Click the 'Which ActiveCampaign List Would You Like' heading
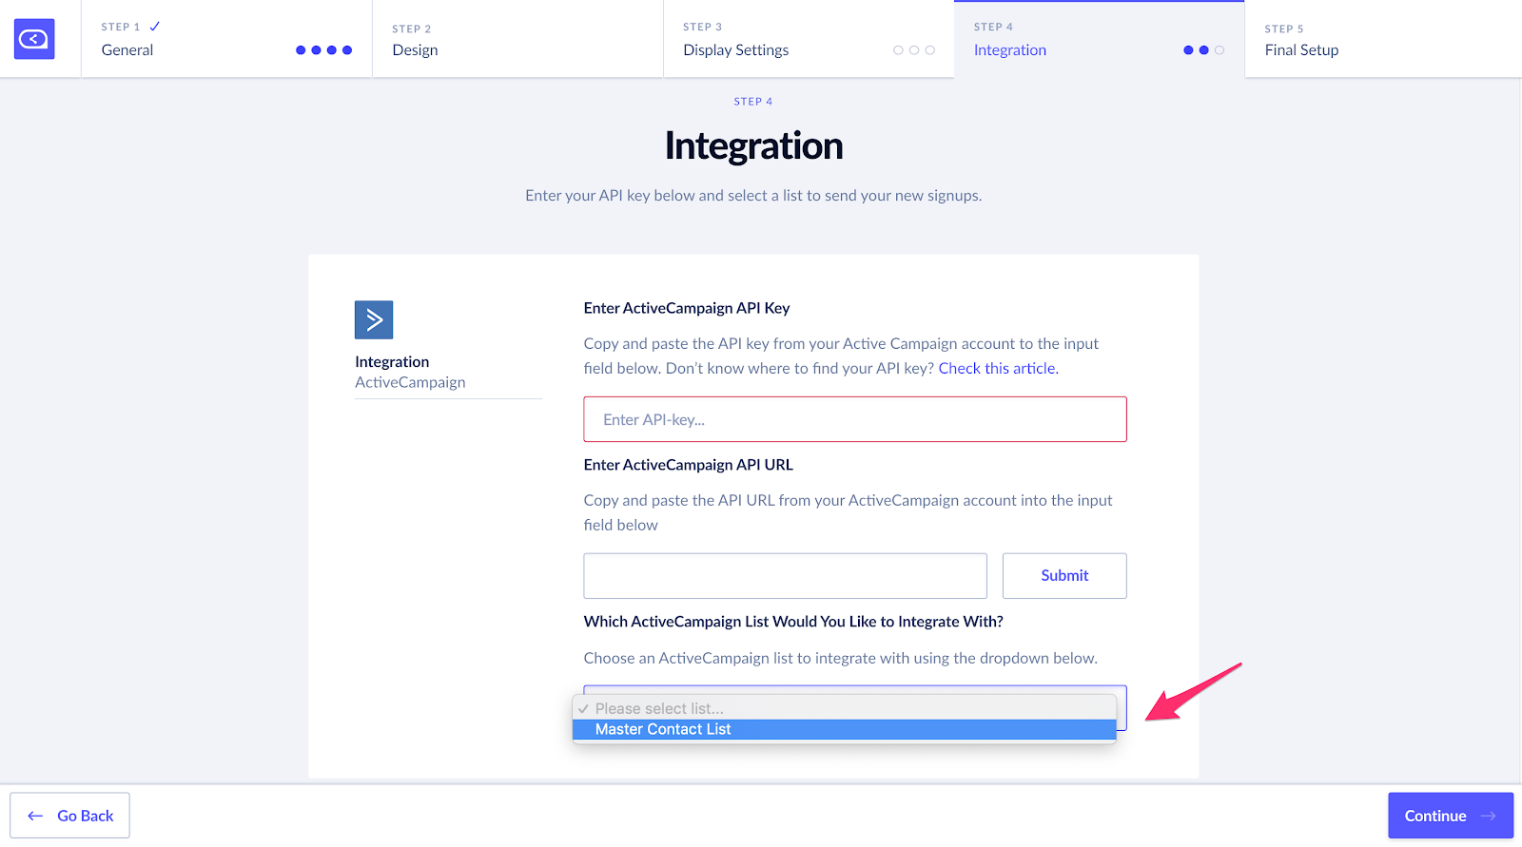 [793, 622]
